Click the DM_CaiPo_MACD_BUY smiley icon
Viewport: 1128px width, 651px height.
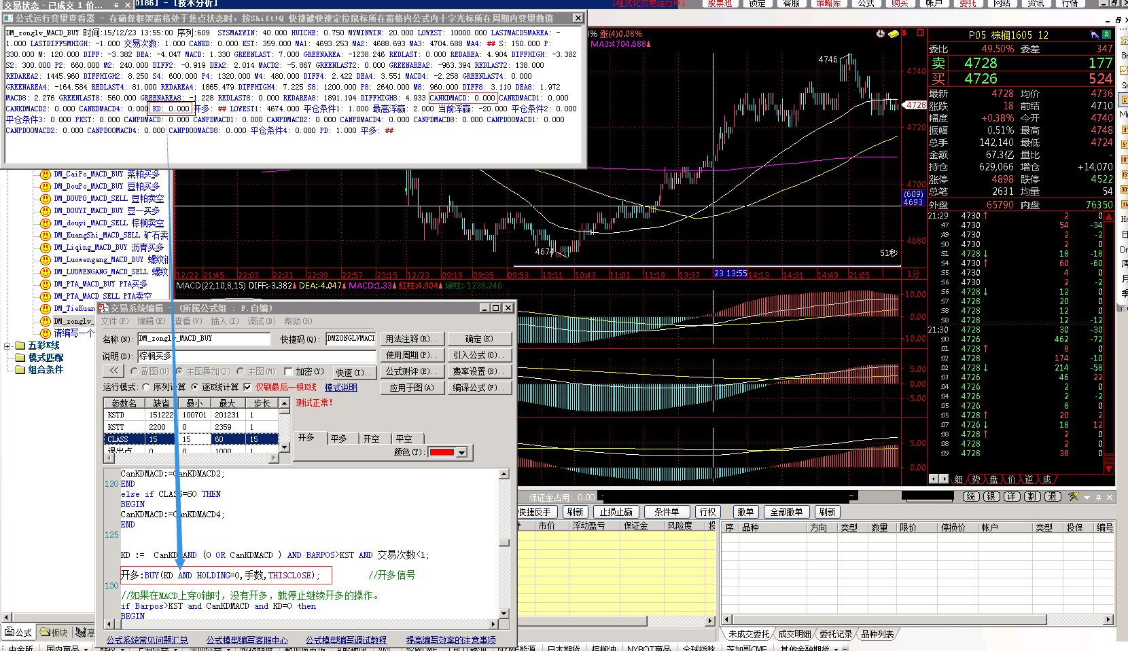(x=46, y=174)
